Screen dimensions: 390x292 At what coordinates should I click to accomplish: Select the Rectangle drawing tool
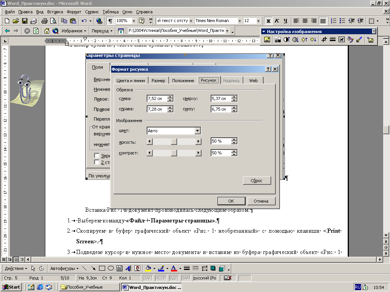point(102,268)
